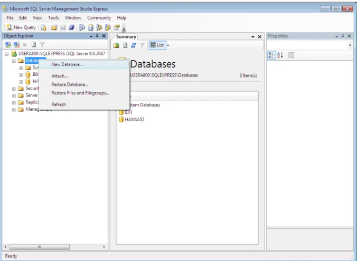357x261 pixels.
Task: Open the Properties object selector dropdown
Action: pyautogui.click(x=350, y=45)
